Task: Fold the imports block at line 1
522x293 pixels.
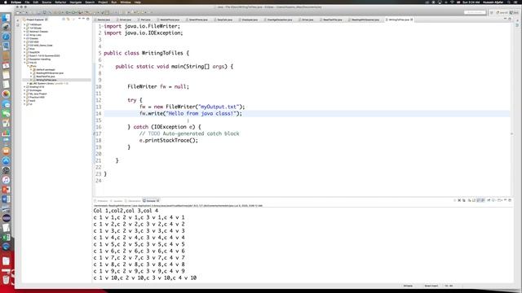Action: pyautogui.click(x=103, y=26)
